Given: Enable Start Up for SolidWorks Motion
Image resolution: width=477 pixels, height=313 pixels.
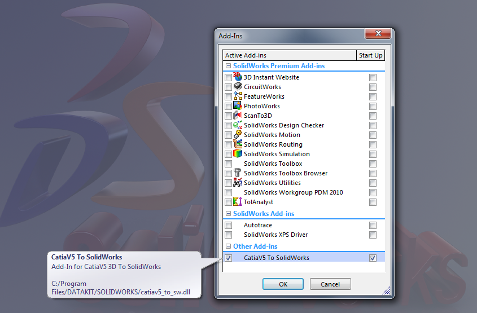Looking at the screenshot, I should [x=373, y=135].
